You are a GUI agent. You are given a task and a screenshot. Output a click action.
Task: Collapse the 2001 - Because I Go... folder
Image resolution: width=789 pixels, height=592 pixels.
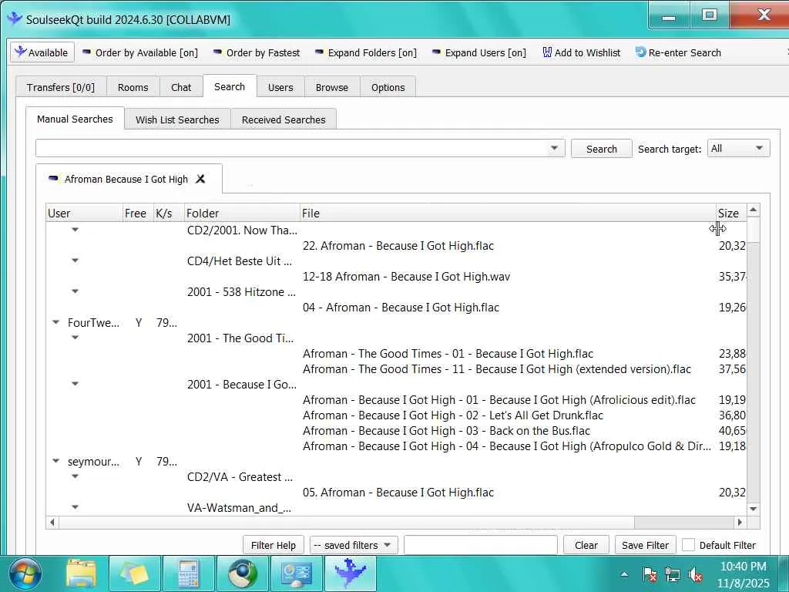[75, 384]
